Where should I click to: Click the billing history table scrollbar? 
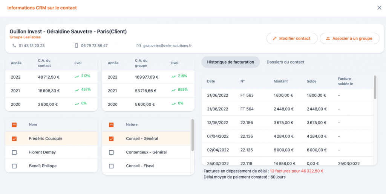pos(375,88)
